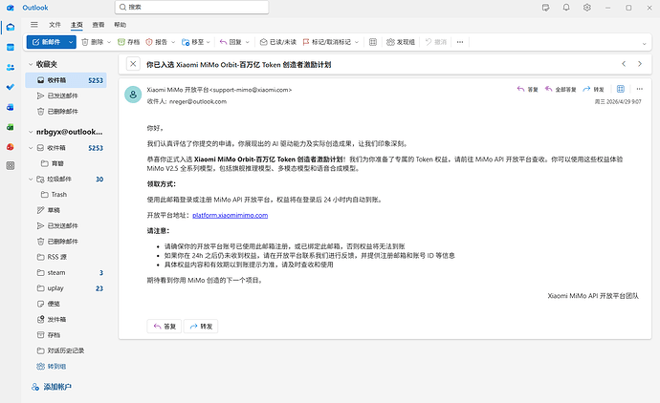Open dropdown arrow next to 标记/取消标记
This screenshot has height=403, width=660.
[x=357, y=42]
